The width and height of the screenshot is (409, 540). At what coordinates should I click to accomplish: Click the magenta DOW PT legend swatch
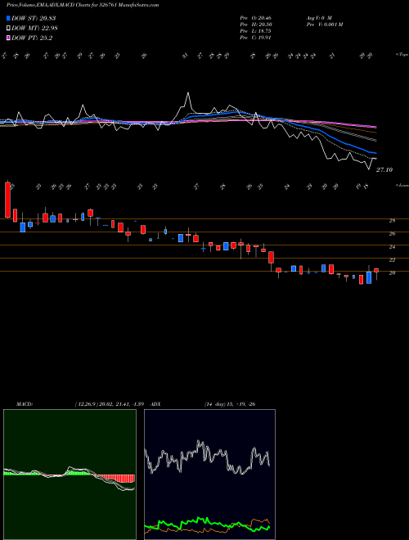(x=8, y=38)
